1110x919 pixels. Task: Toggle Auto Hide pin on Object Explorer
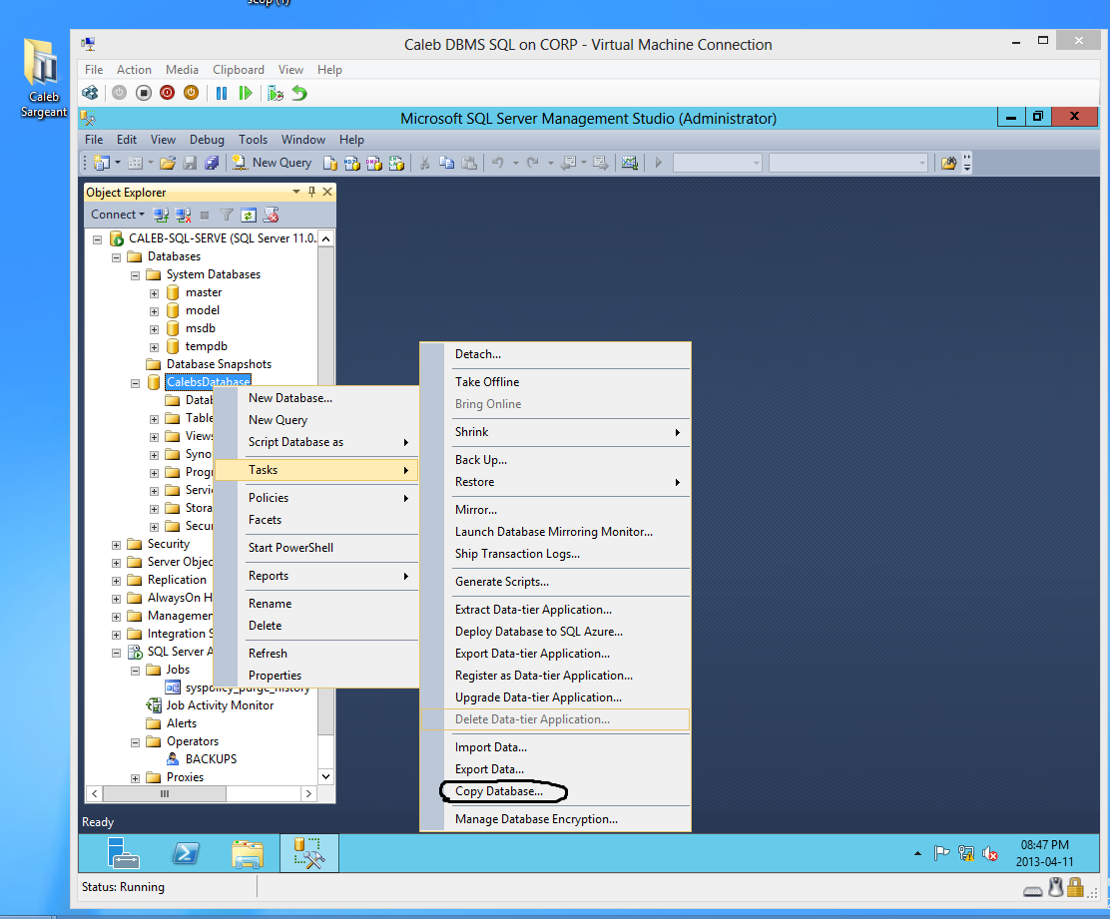[x=311, y=192]
